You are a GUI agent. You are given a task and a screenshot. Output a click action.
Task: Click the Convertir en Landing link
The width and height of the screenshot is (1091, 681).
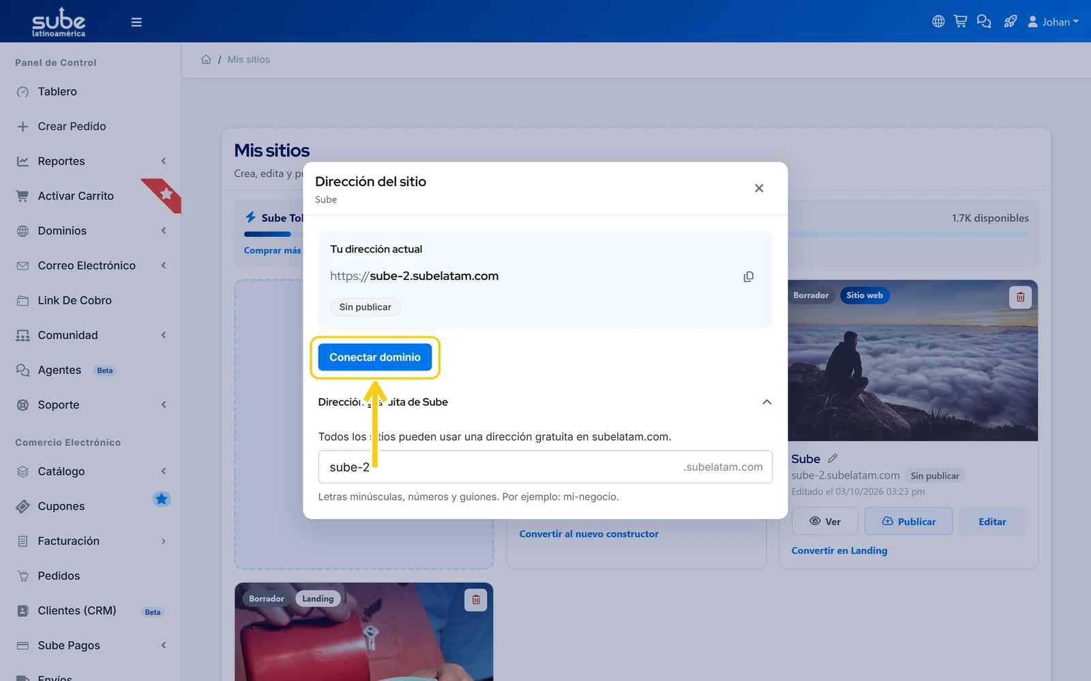tap(839, 550)
